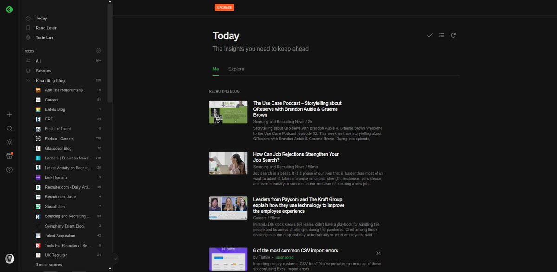Viewport: 557px width, 272px height.
Task: Select Latest Activity on Recruiting feed
Action: coord(68,168)
